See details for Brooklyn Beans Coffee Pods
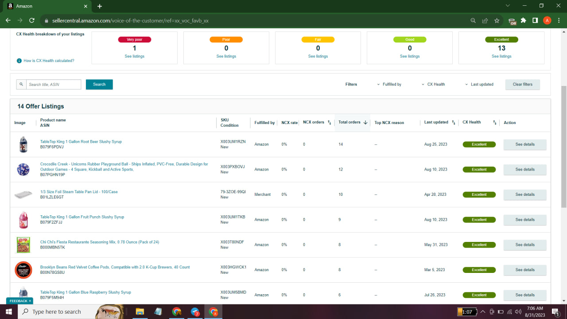This screenshot has height=319, width=567. tap(525, 270)
